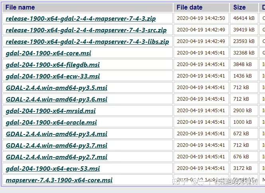Click GDAL-2.4.4.win-amd64-py3.4.msi link
The image size is (265, 193).
pyautogui.click(x=56, y=134)
